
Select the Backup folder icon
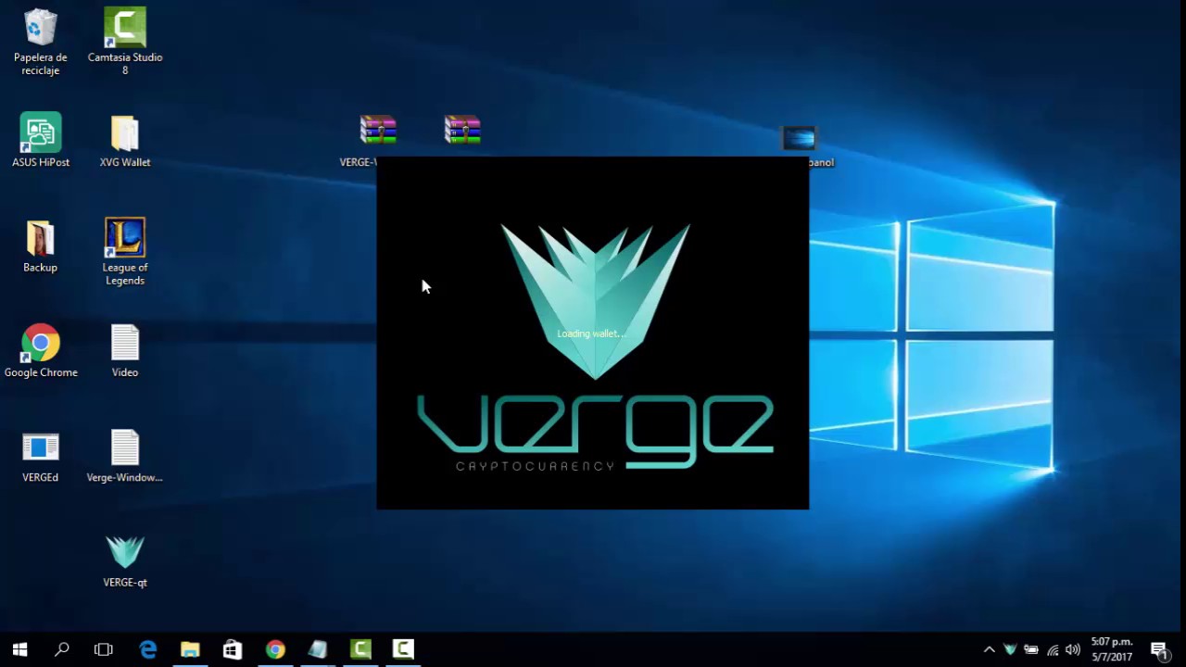pyautogui.click(x=41, y=246)
